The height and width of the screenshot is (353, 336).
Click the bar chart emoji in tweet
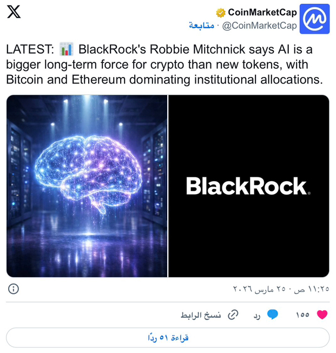point(66,49)
